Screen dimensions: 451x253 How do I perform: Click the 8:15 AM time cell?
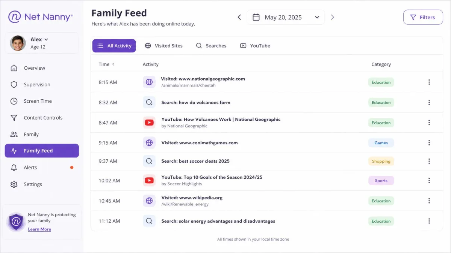point(108,82)
